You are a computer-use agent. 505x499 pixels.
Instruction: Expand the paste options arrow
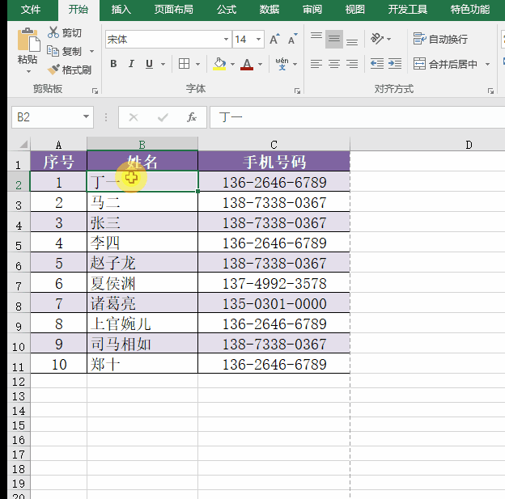28,71
